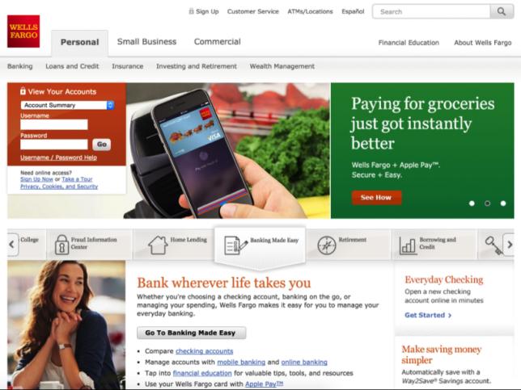This screenshot has width=521, height=390.
Task: Click the key icon in the carousel
Action: coord(493,245)
